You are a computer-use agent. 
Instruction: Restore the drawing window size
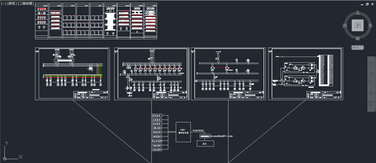tap(367, 4)
